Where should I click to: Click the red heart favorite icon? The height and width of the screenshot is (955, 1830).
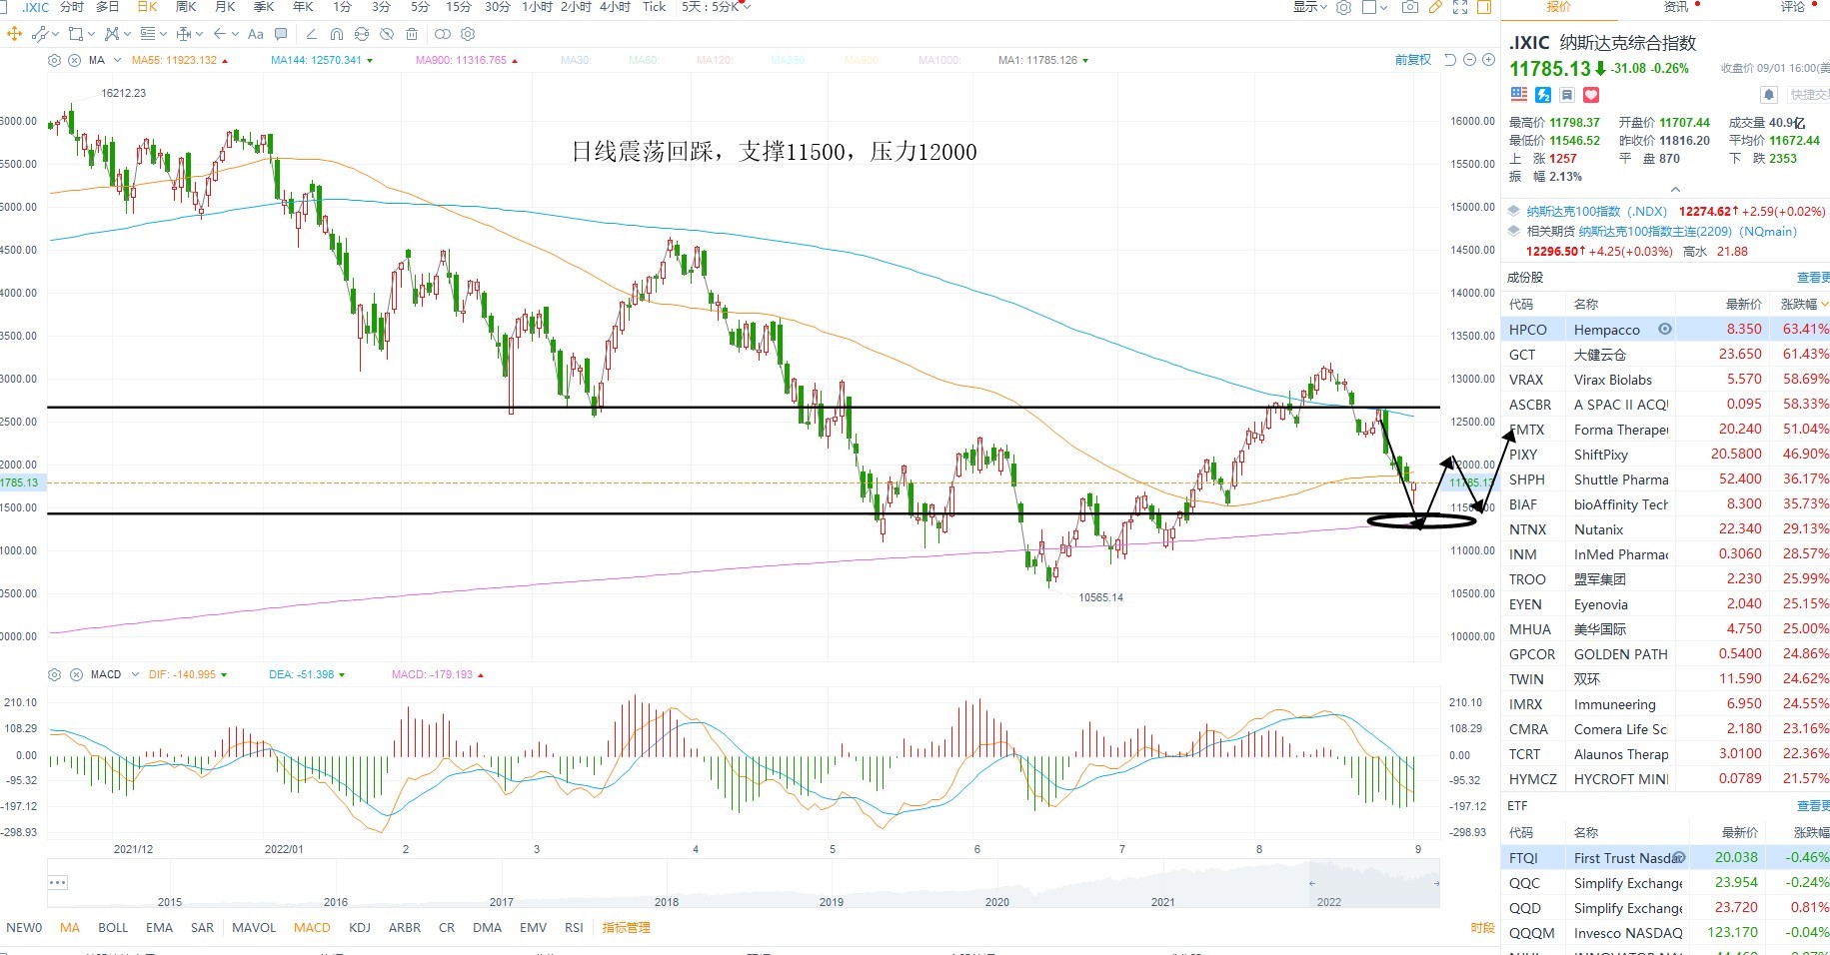tap(1591, 95)
